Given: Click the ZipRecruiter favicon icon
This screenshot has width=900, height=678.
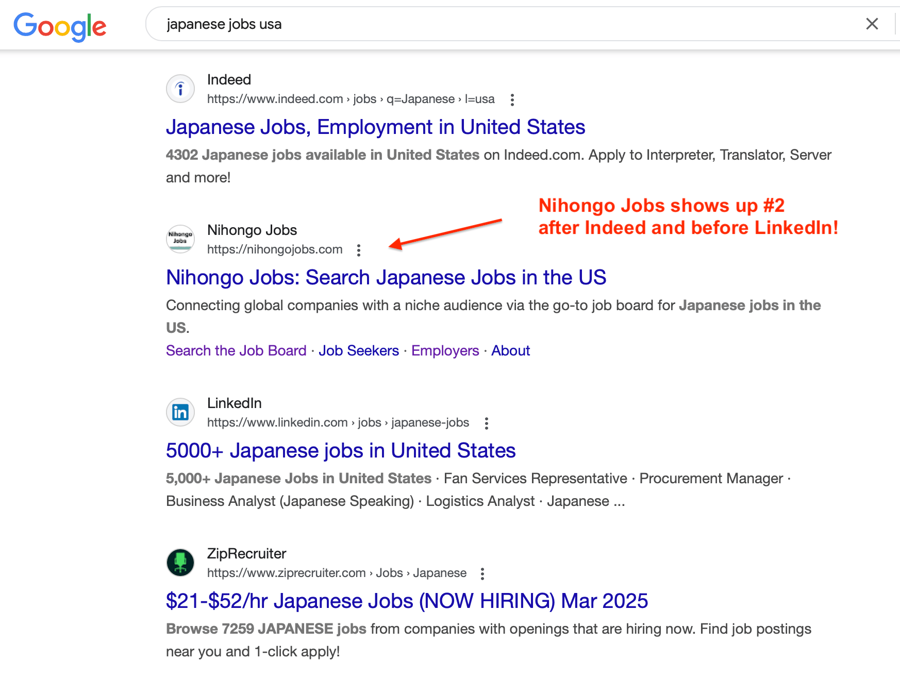Looking at the screenshot, I should pyautogui.click(x=180, y=563).
